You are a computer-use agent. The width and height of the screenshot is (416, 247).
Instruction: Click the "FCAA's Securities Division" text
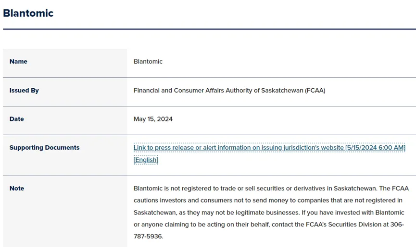[x=343, y=224]
